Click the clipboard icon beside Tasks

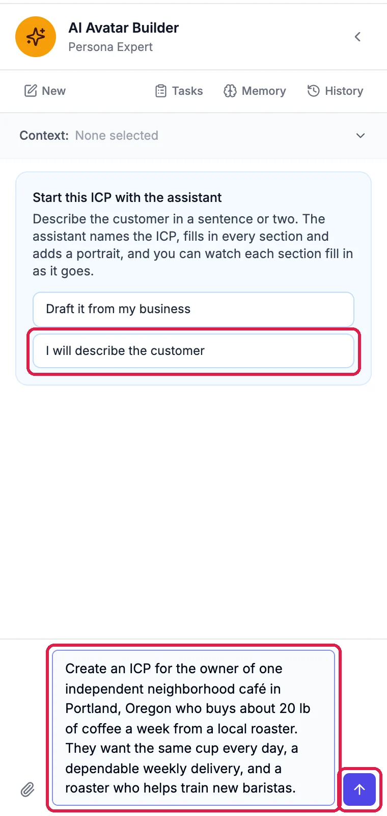click(161, 91)
